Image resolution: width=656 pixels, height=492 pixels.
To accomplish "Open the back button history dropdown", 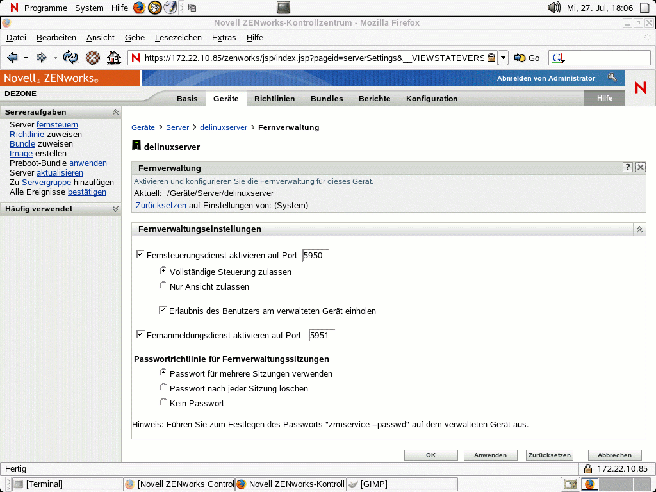I will [26, 58].
